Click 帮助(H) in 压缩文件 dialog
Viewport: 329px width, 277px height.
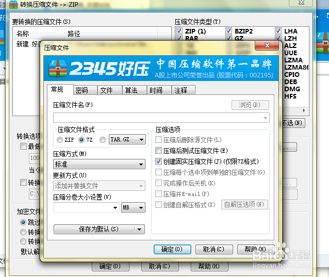pos(256,249)
